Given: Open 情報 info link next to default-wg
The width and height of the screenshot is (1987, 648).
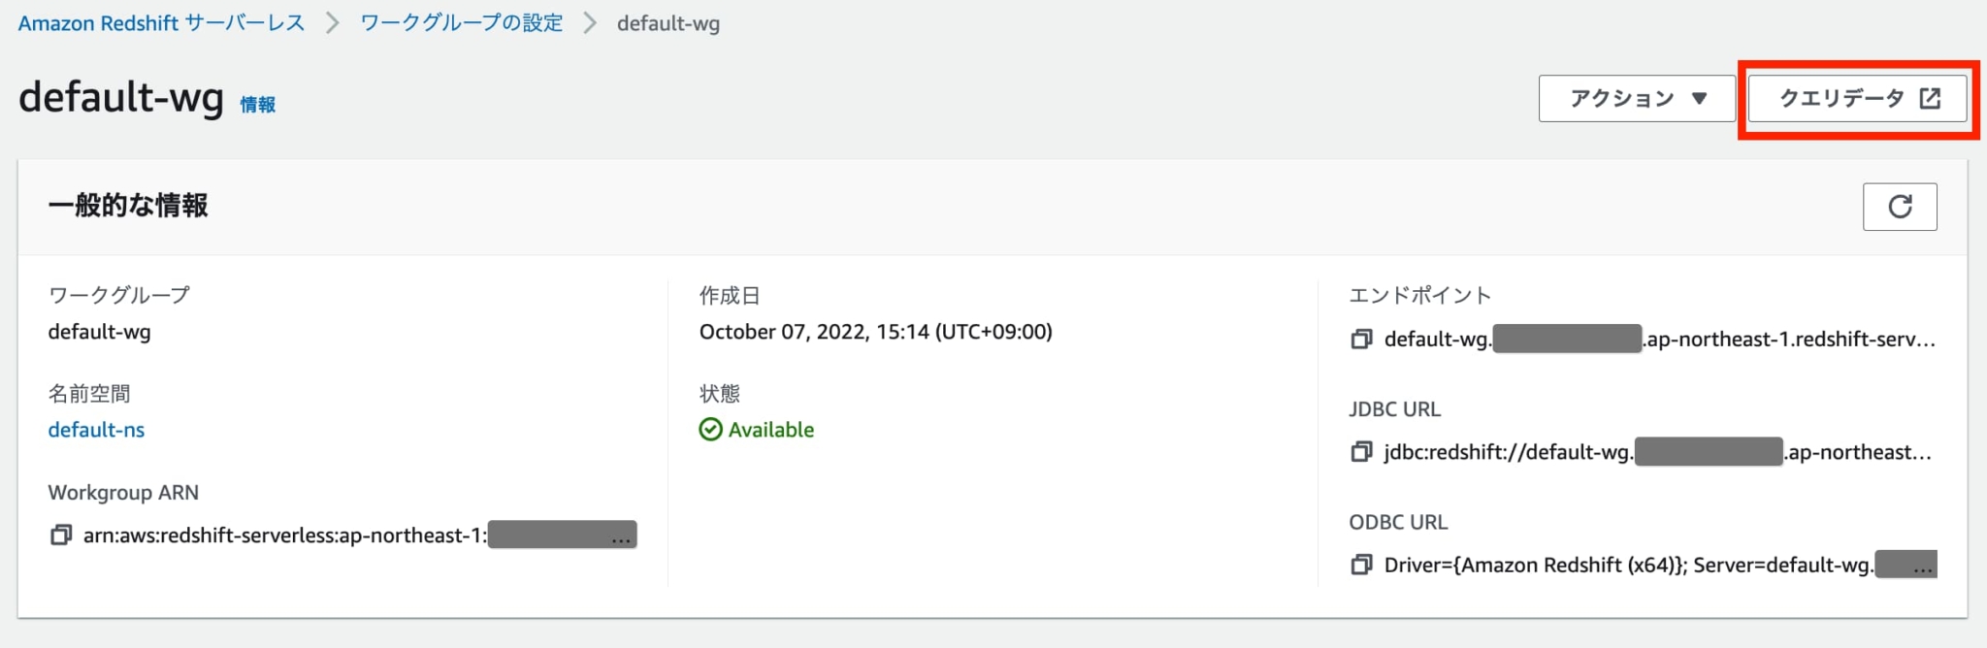Looking at the screenshot, I should pyautogui.click(x=258, y=105).
